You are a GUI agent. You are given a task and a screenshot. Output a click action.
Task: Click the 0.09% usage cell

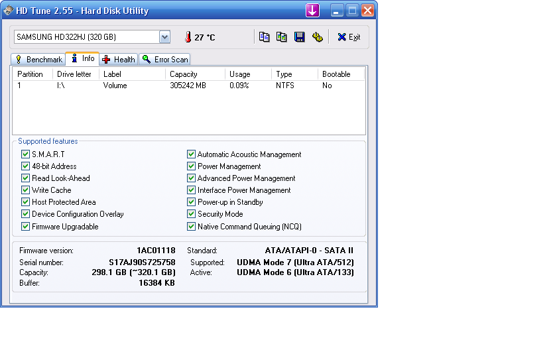click(x=239, y=86)
